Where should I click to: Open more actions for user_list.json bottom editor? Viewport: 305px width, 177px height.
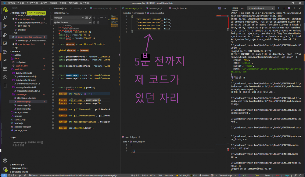[225, 137]
